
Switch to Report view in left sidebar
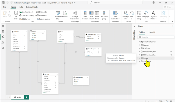(3, 26)
